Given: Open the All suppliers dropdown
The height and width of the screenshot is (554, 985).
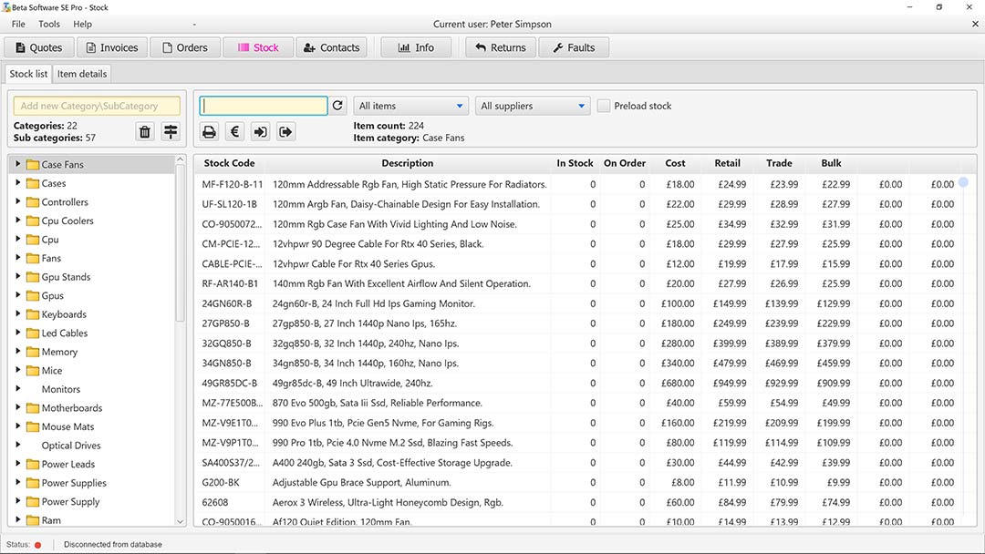Looking at the screenshot, I should pos(534,106).
